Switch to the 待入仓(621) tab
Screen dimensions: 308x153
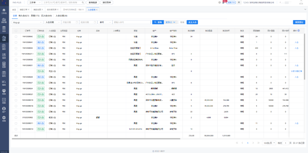click(x=24, y=16)
